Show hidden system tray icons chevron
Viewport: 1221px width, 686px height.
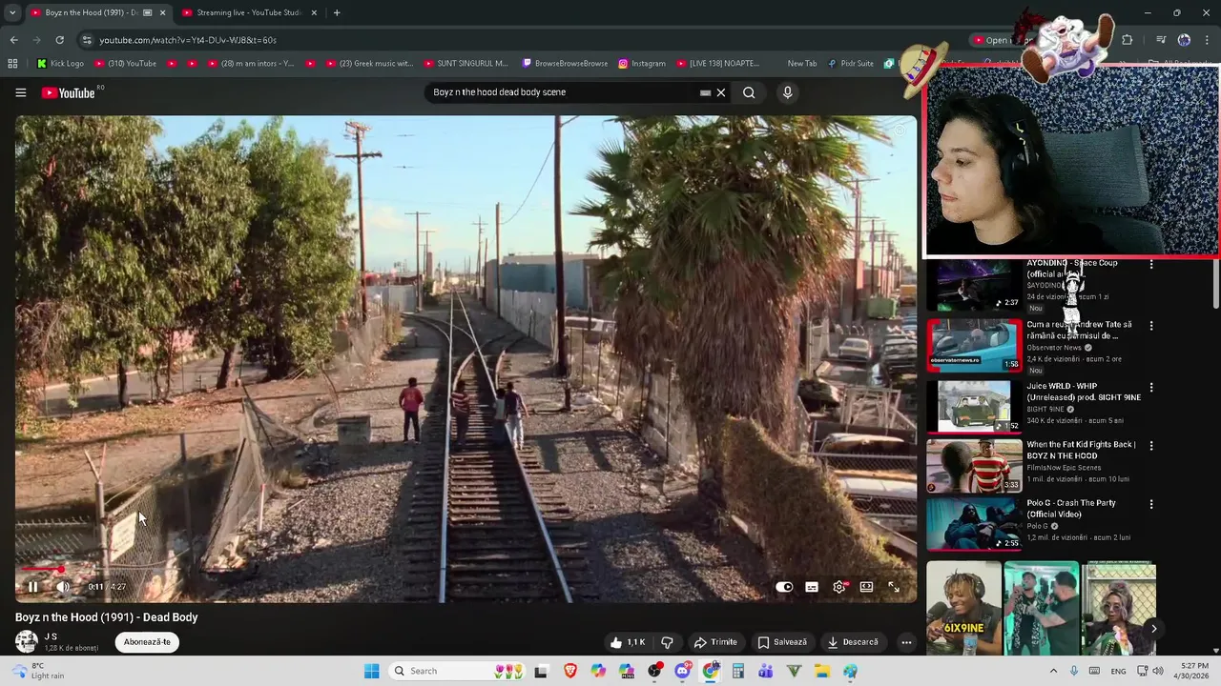[1053, 671]
